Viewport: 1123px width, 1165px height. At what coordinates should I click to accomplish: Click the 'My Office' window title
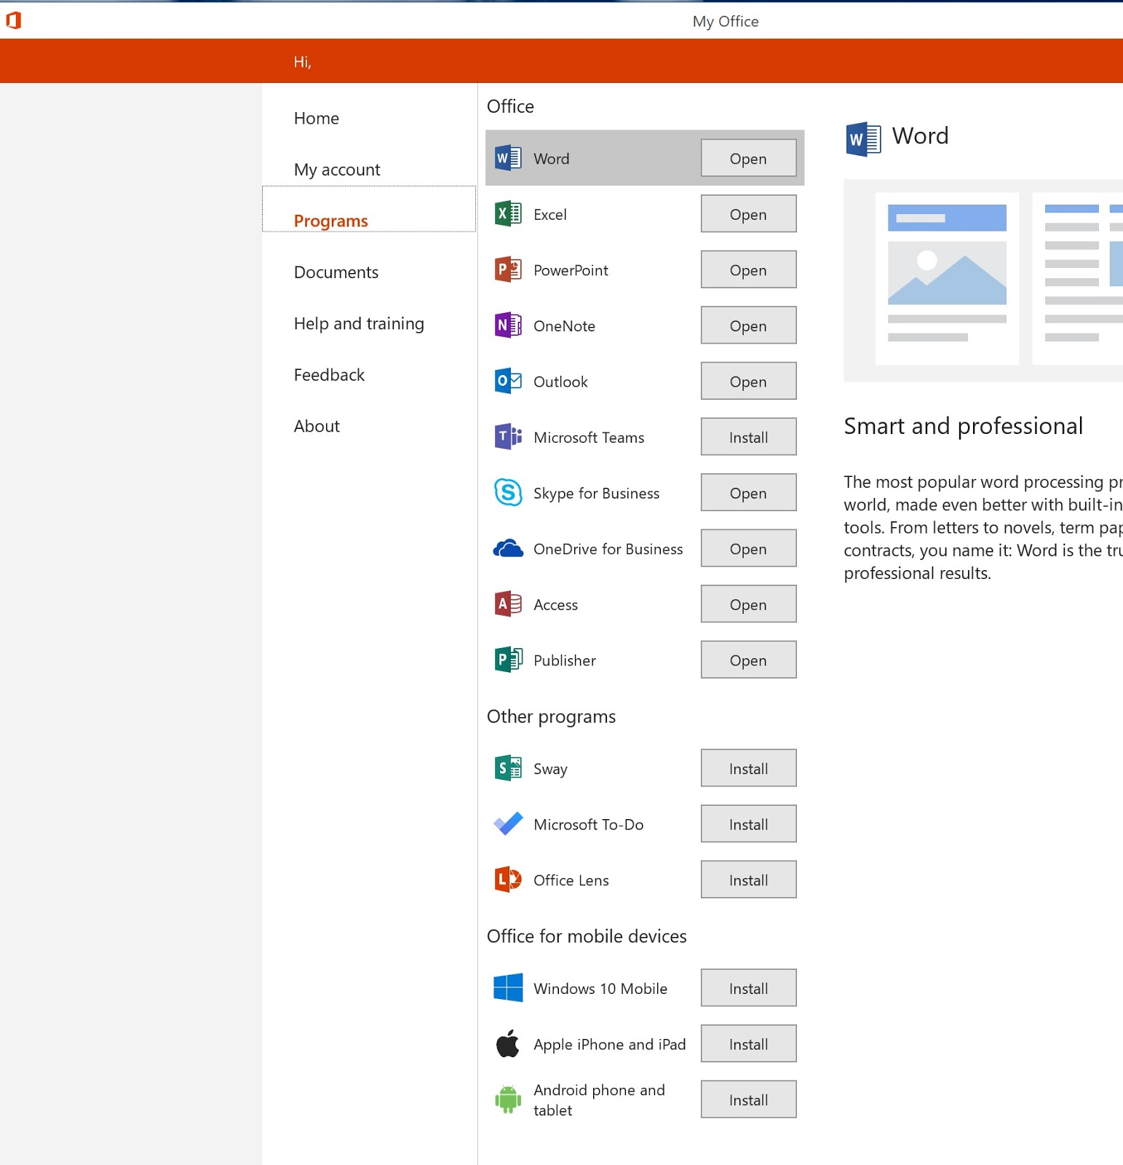[x=726, y=21]
